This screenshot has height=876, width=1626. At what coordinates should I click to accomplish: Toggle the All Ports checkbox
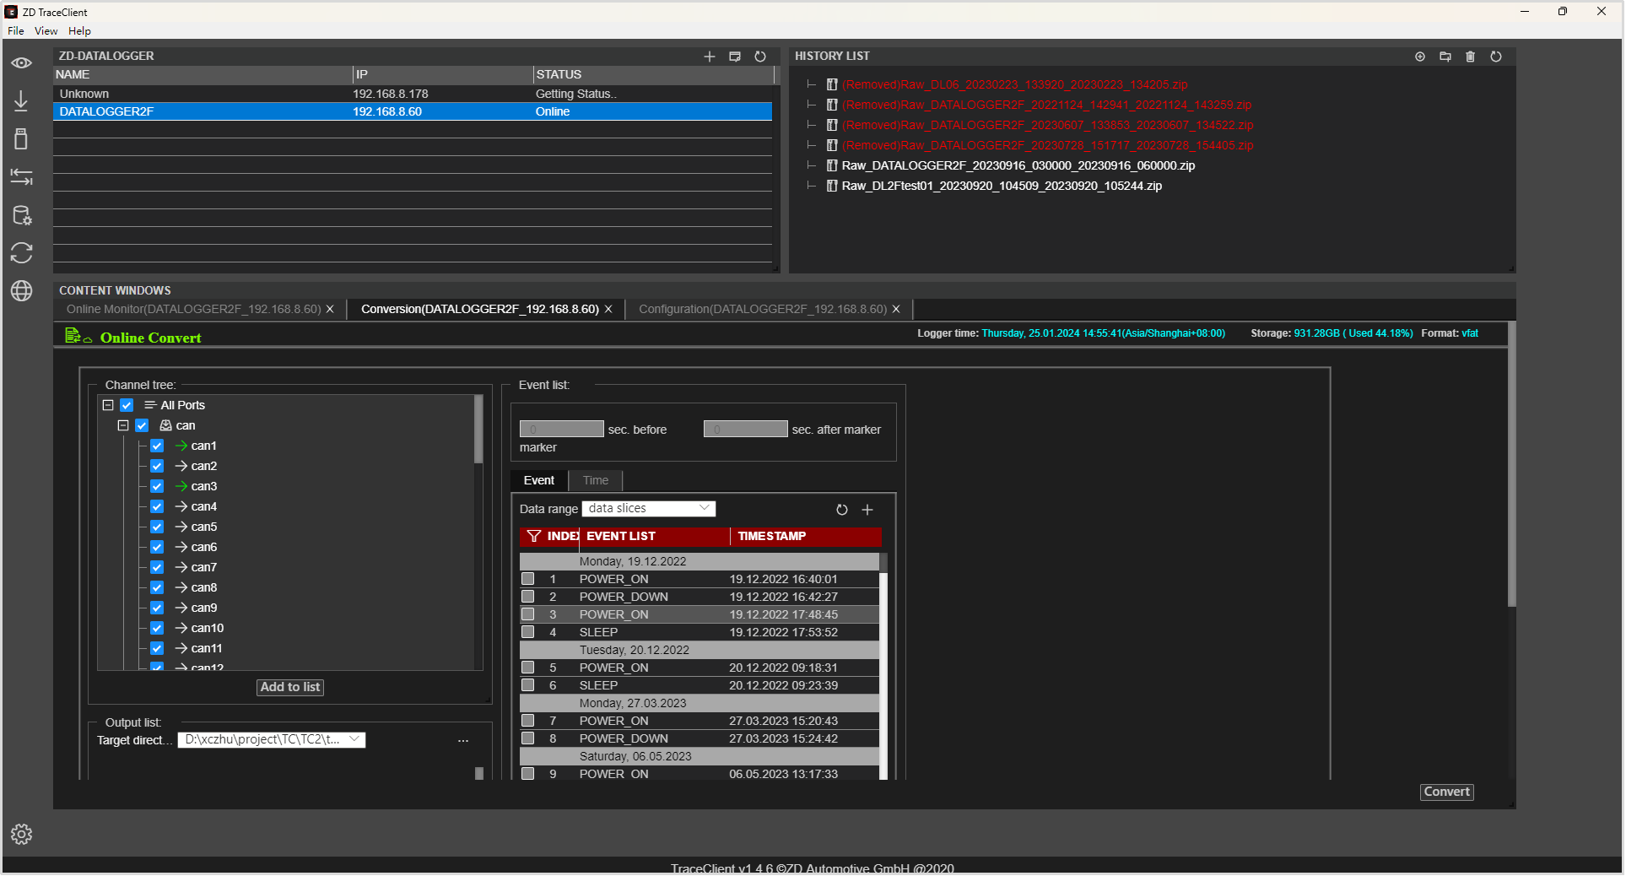pyautogui.click(x=127, y=405)
